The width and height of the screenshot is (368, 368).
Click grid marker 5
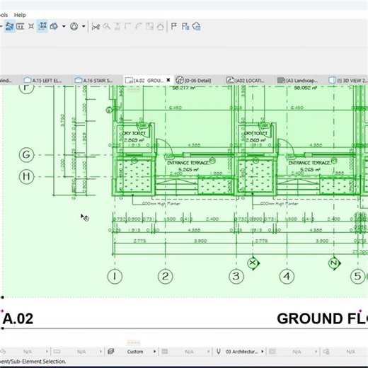pos(357,276)
